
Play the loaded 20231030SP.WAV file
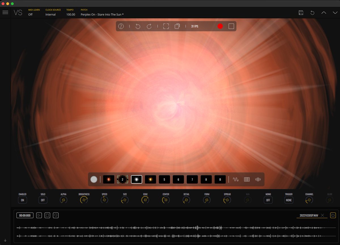pyautogui.click(x=39, y=215)
